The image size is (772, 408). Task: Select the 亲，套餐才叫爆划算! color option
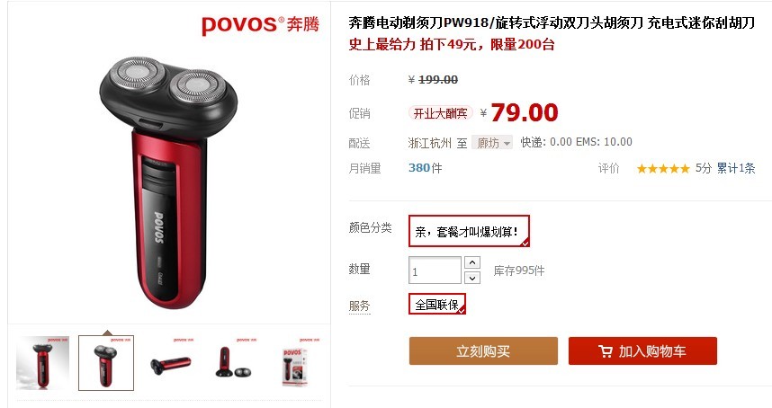[469, 231]
